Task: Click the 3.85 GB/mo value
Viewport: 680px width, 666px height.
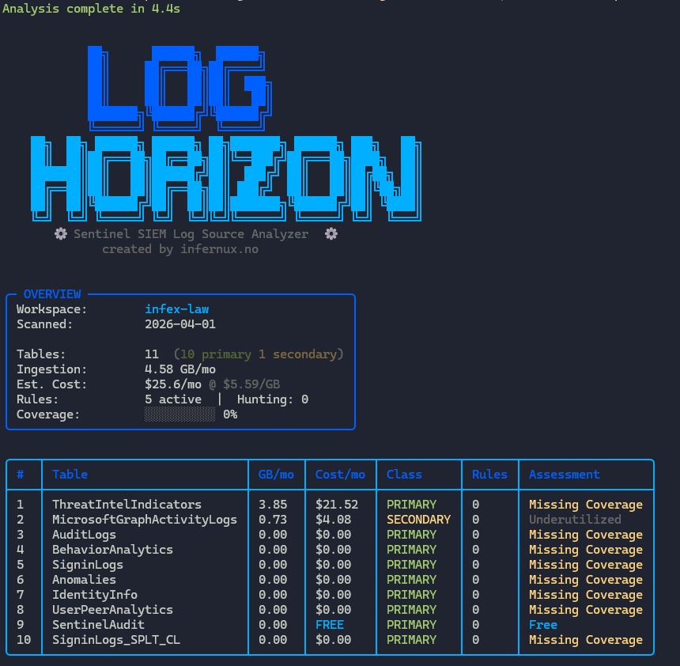Action: (x=273, y=504)
